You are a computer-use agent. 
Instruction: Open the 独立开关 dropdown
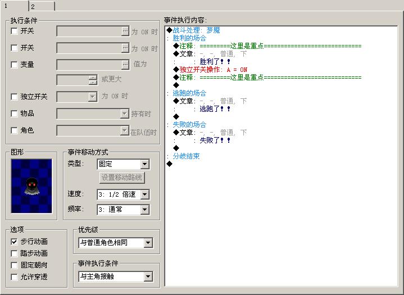tap(92, 97)
